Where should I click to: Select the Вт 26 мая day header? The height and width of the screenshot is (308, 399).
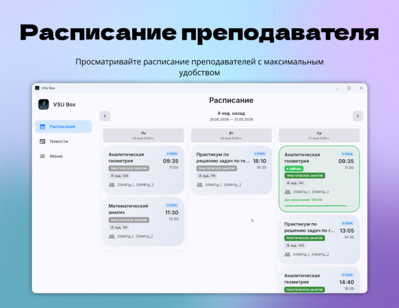pos(231,135)
